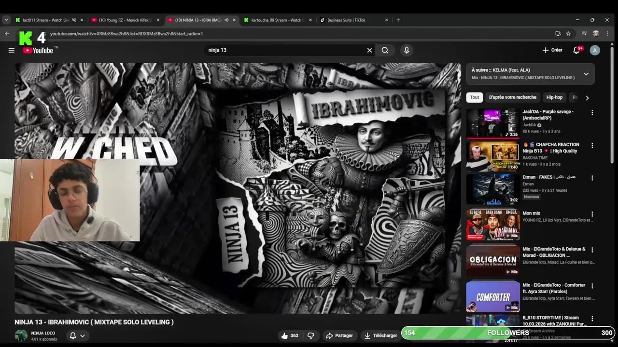Open options for OBLIGACION mix
This screenshot has height=347, width=618.
pyautogui.click(x=592, y=250)
